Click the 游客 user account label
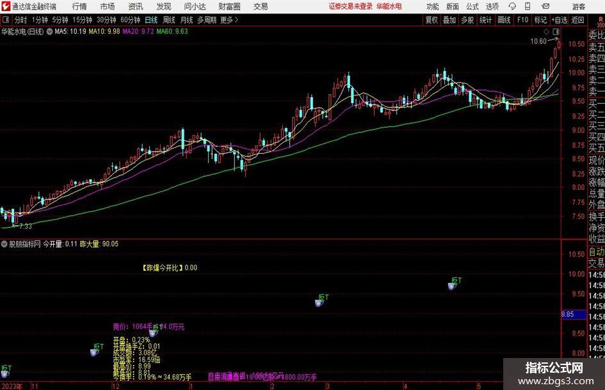The height and width of the screenshot is (390, 605). tap(578, 6)
